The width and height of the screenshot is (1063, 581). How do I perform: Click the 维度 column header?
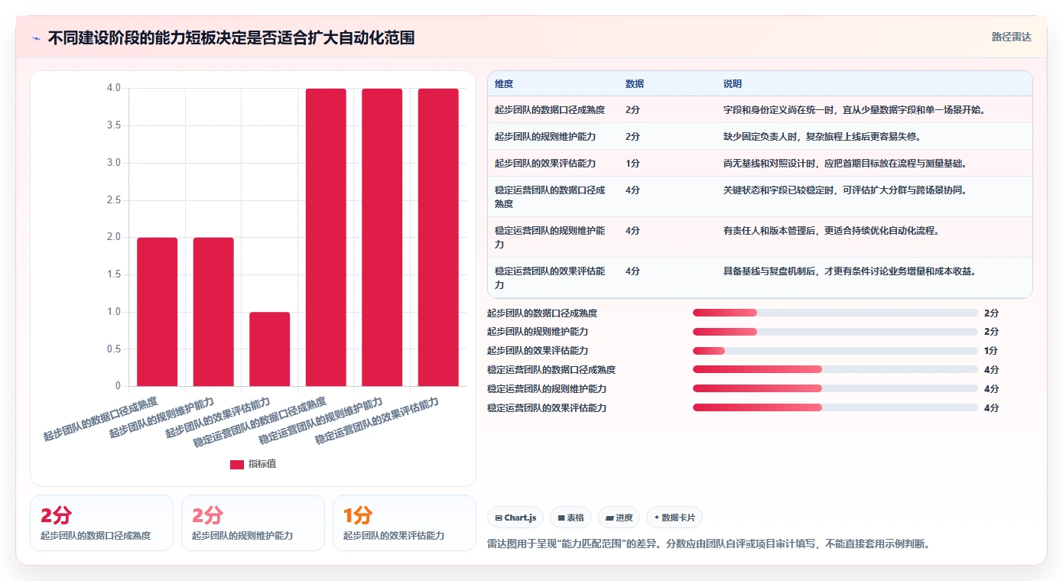(x=504, y=84)
